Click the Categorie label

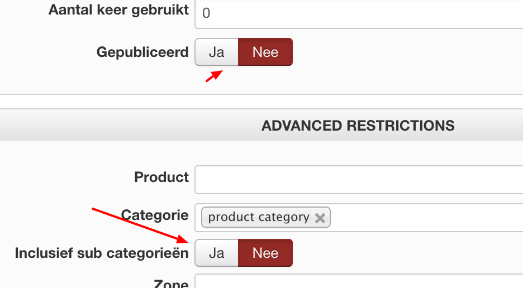tap(155, 215)
